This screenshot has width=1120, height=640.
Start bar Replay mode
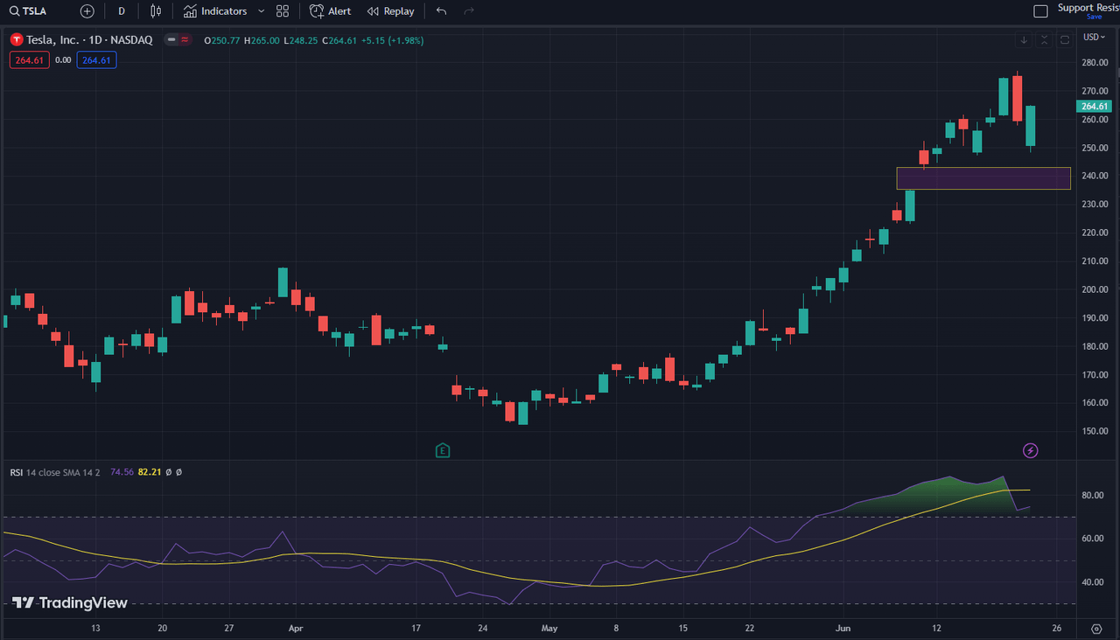tap(391, 11)
